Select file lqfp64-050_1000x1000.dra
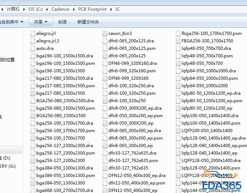Image resolution: width=247 pixels, height=193 pixels. coord(206,71)
